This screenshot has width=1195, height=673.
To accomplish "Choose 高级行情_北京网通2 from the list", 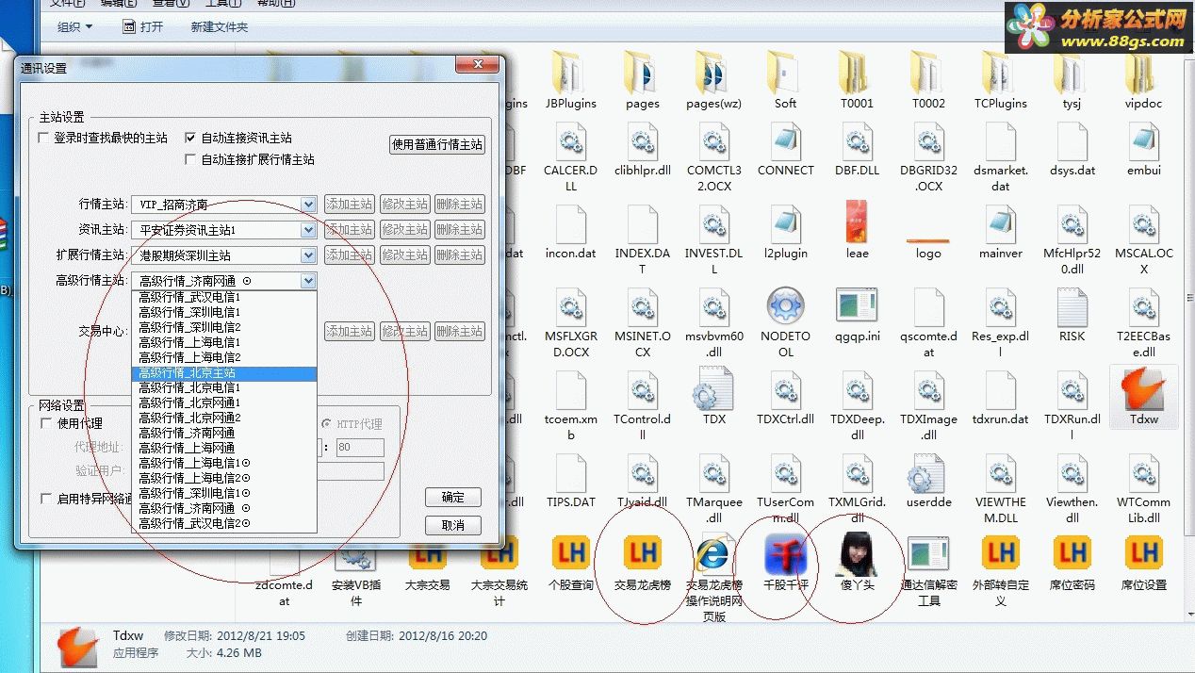I will tap(224, 418).
